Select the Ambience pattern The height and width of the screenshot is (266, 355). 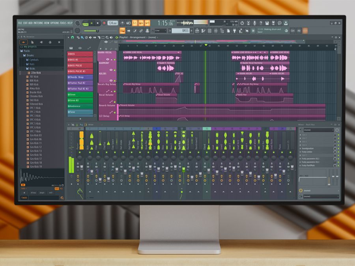click(x=80, y=106)
